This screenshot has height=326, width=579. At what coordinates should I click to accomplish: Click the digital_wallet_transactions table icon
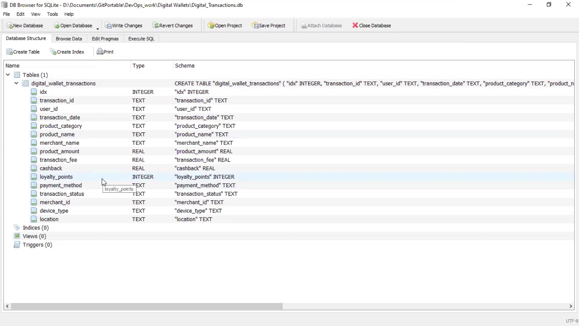[25, 84]
